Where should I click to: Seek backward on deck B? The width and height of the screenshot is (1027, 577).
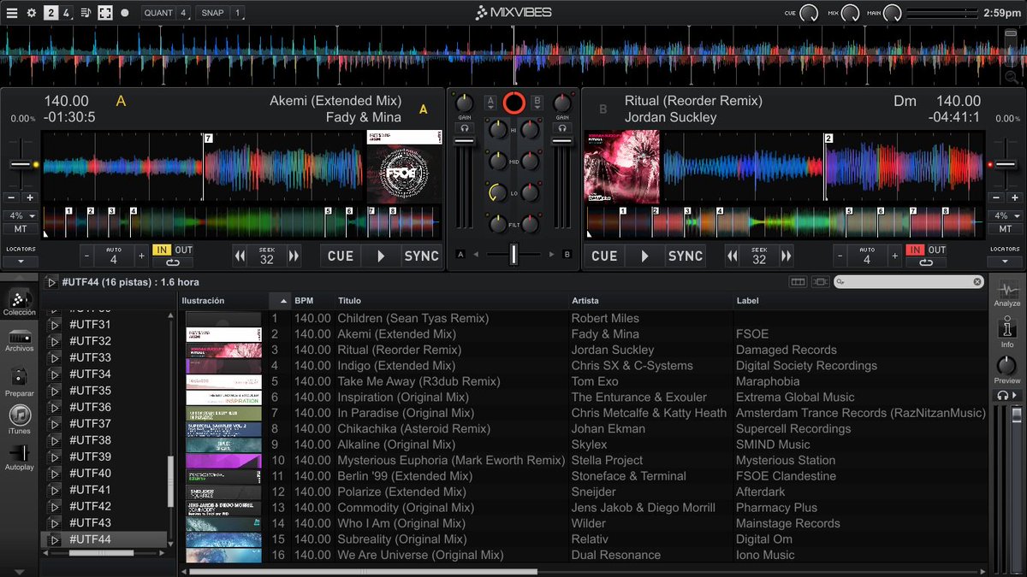tap(733, 256)
